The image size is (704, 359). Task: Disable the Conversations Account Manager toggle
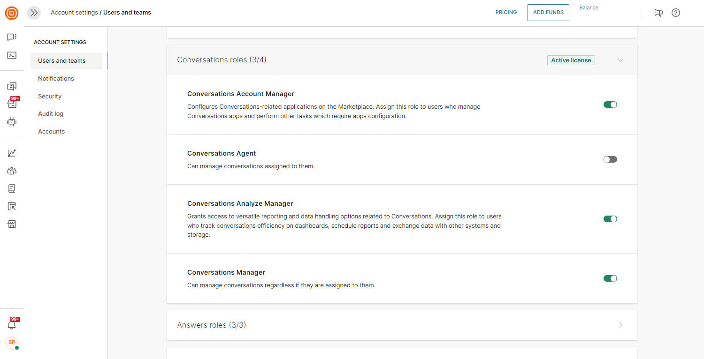click(x=610, y=105)
